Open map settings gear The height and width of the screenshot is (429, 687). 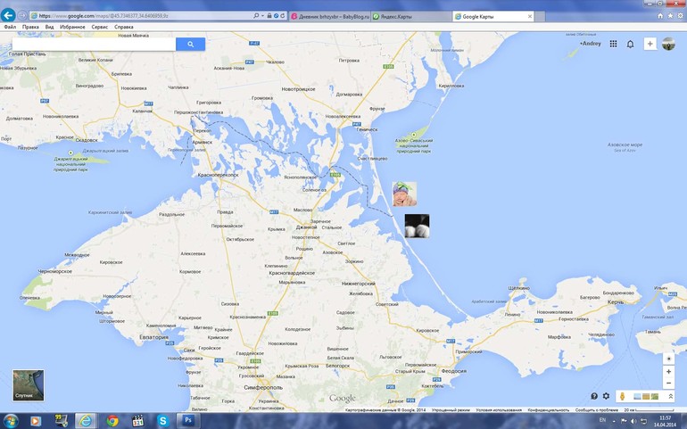606,396
